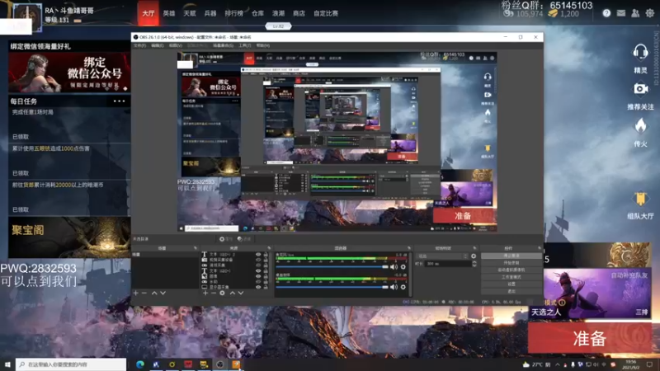Switch to the game 英雄 tab
Image resolution: width=660 pixels, height=371 pixels.
[x=169, y=13]
